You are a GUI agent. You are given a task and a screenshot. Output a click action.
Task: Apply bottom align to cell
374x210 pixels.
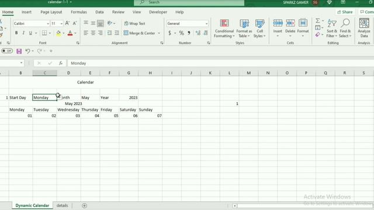click(101, 23)
